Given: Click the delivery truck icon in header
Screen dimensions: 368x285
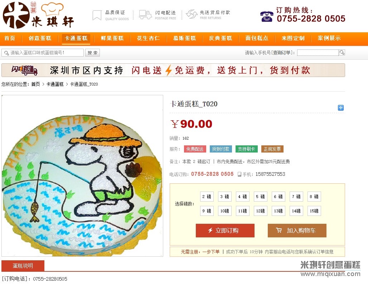Looking at the screenshot, I should (x=145, y=15).
